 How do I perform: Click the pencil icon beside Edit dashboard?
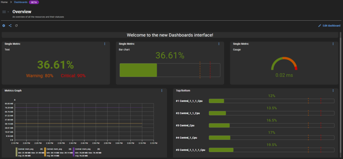320,26
